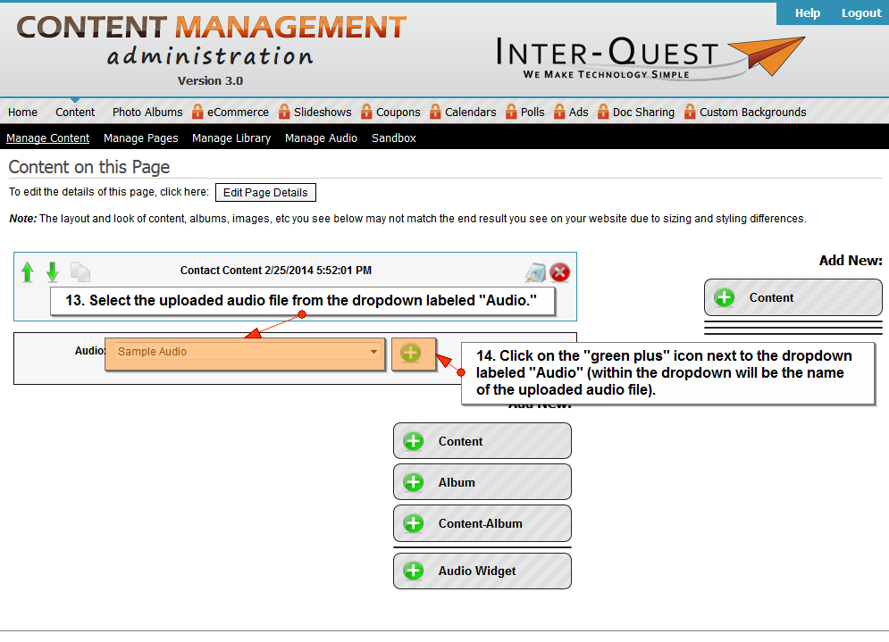Screen dimensions: 889x642
Task: Open the Manage Audio submenu item
Action: click(x=321, y=138)
